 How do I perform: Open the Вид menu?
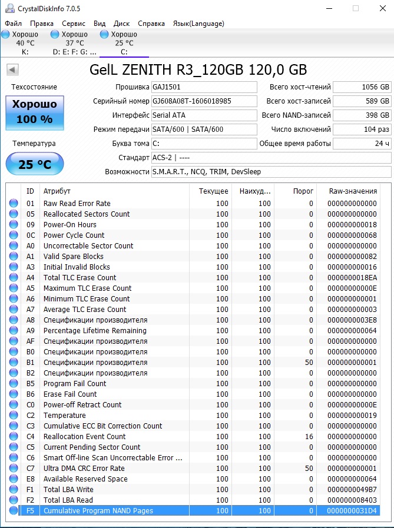click(x=100, y=24)
